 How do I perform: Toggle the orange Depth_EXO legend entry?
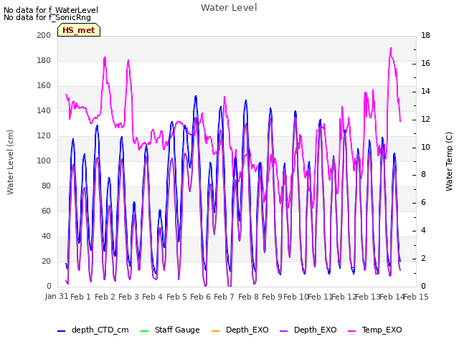(240, 330)
